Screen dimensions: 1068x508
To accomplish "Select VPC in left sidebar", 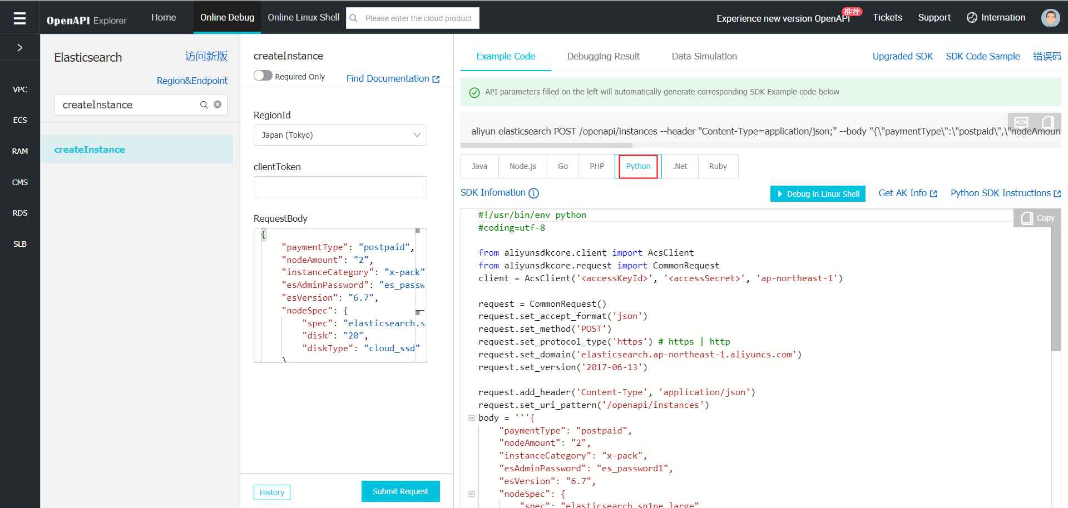I will coord(20,89).
